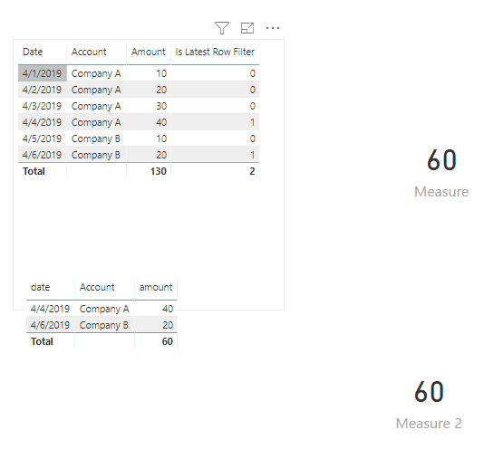Image resolution: width=503 pixels, height=449 pixels.
Task: Select the 4/2/2019 date cell
Action: [42, 90]
